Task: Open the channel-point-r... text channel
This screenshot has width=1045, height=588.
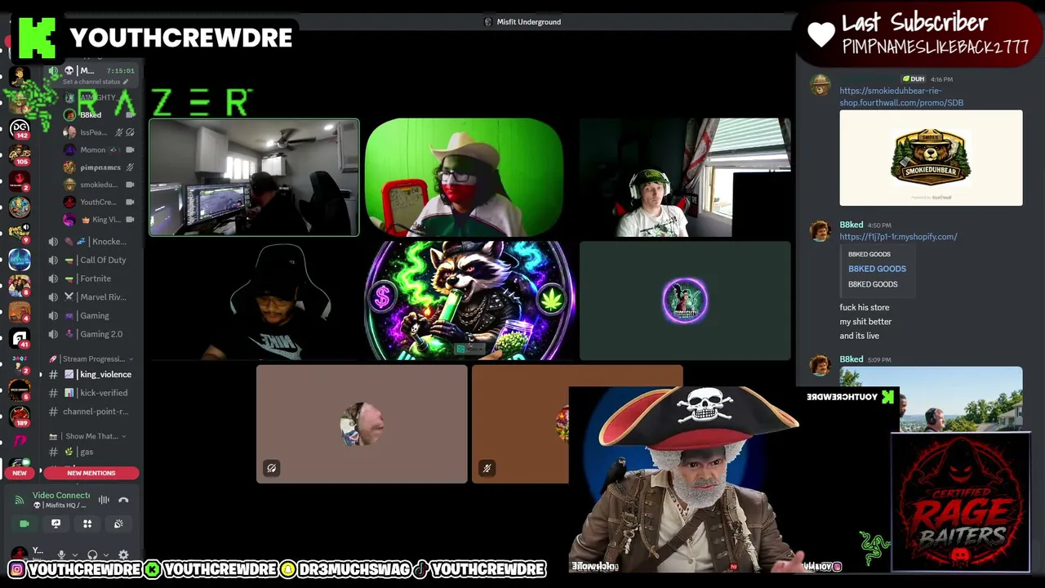Action: click(91, 412)
